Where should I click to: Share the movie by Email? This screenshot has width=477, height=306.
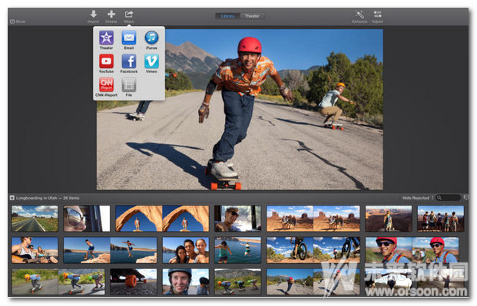(129, 38)
